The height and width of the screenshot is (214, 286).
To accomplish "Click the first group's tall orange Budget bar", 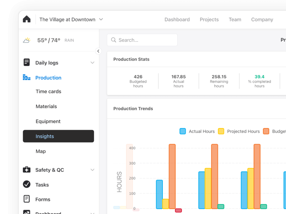I will pos(172,176).
